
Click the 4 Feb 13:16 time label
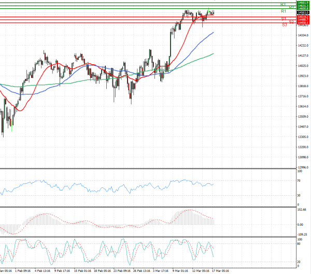(x=43, y=271)
